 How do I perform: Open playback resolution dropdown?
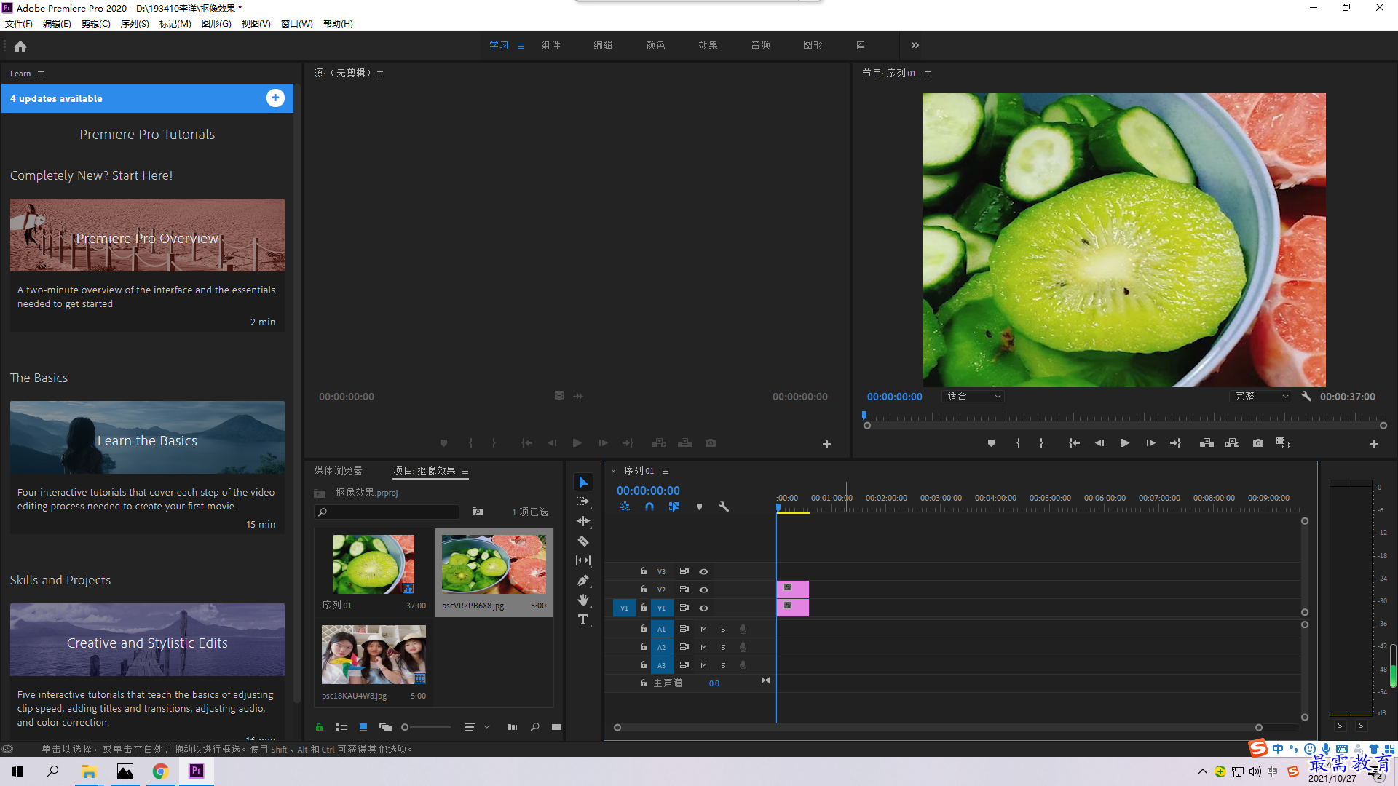1261,397
